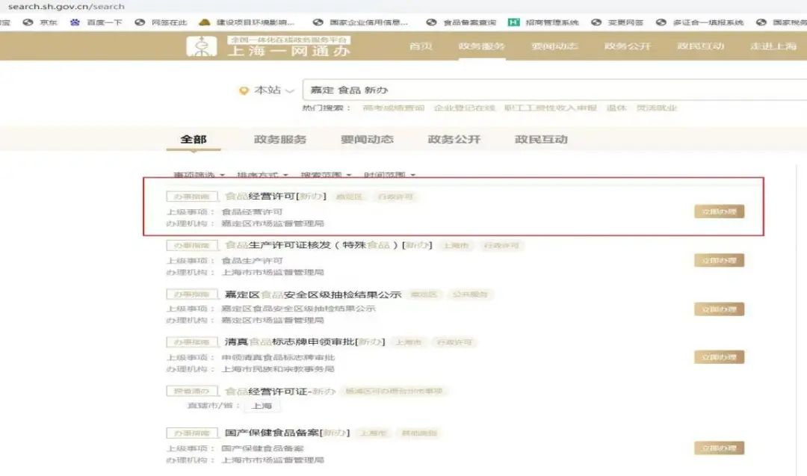Open the 京东 bookmark icon
Viewport: 807px width, 476px height.
pos(28,22)
